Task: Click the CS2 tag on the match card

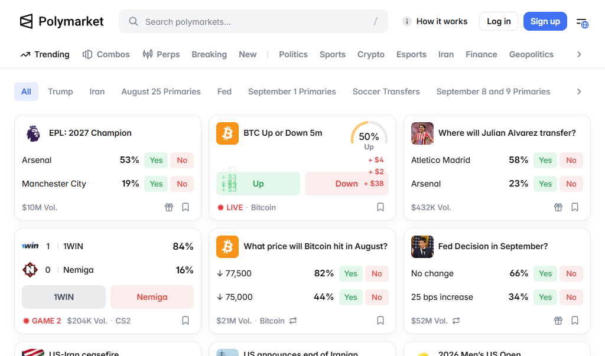Action: point(123,321)
